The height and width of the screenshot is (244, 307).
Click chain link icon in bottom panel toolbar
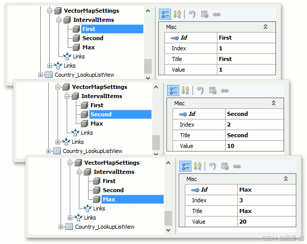(237, 167)
